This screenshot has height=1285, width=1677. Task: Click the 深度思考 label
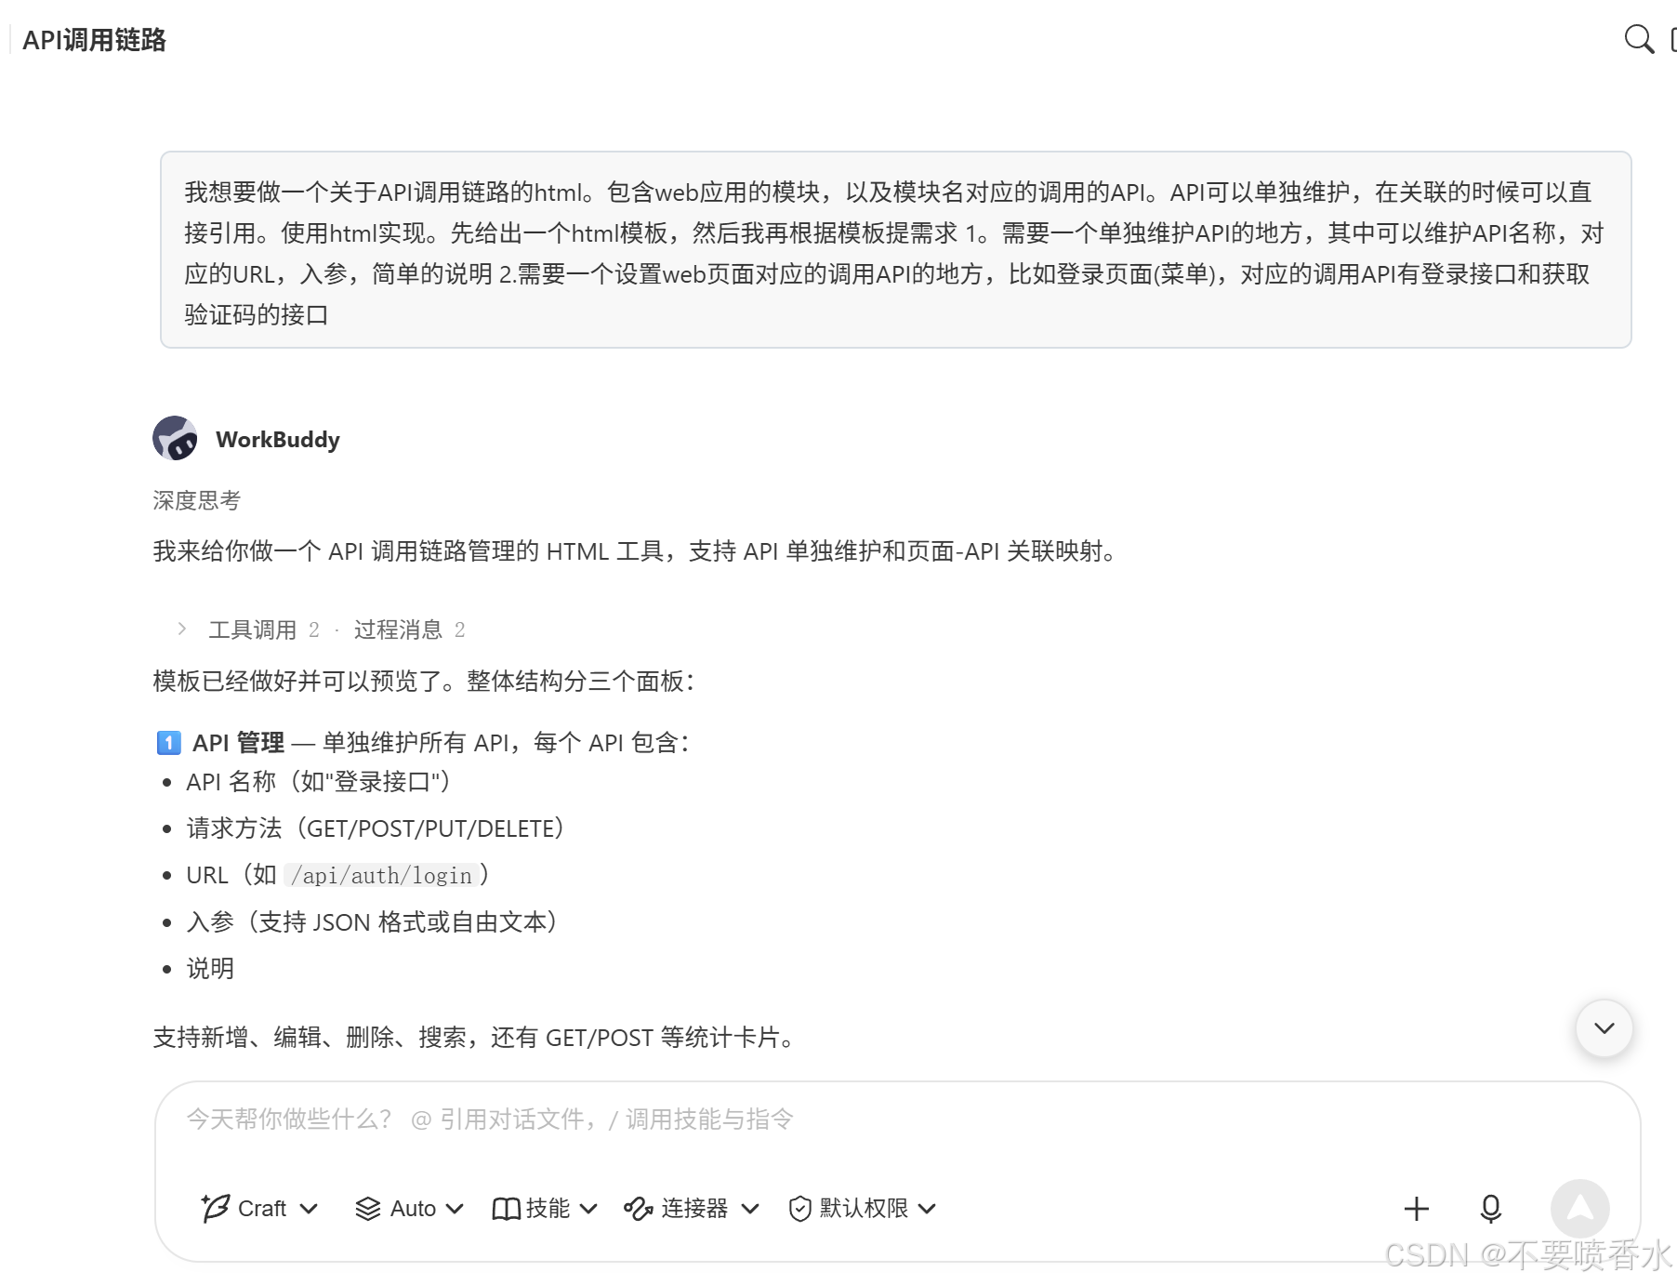coord(196,501)
